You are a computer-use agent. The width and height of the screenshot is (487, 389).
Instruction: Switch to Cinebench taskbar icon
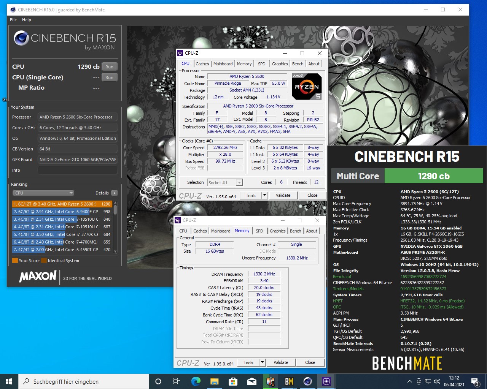click(308, 381)
